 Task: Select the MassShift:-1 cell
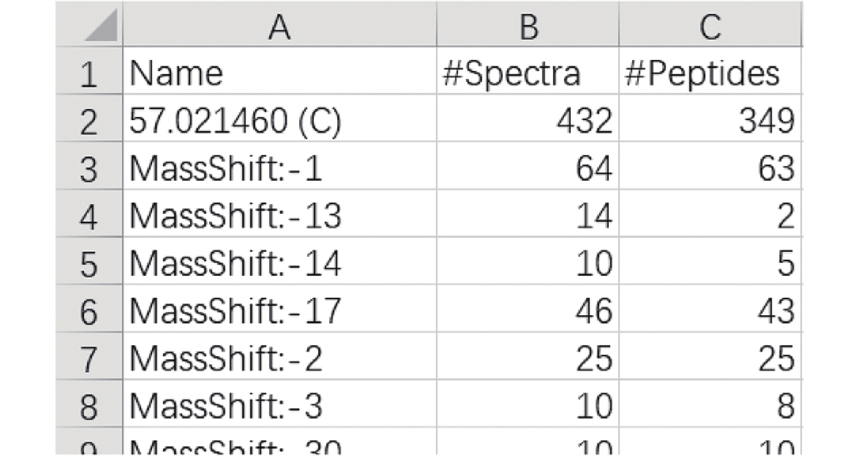point(280,166)
